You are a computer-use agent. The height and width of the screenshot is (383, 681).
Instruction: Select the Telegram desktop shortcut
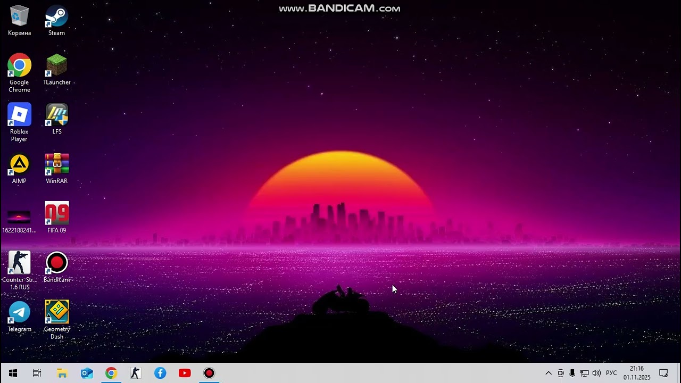coord(19,317)
